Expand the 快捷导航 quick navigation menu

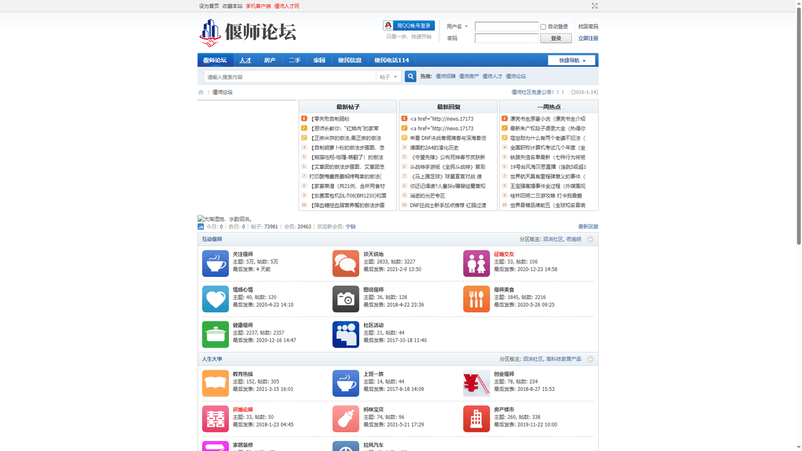(x=572, y=60)
